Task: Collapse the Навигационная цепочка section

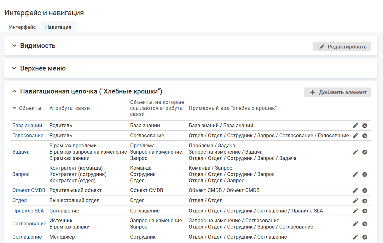Action: [14, 92]
